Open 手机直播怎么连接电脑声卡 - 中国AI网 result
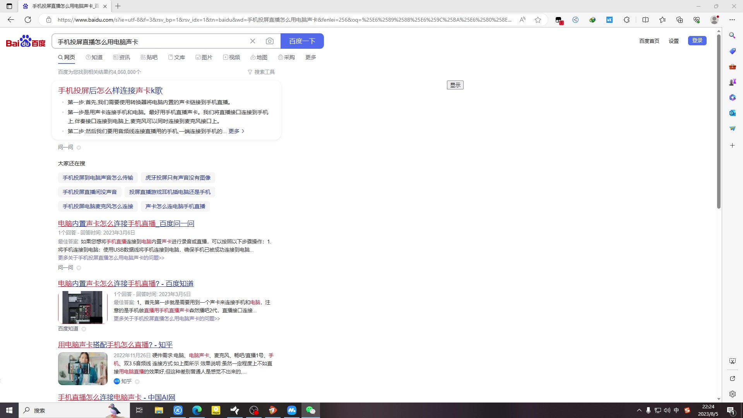The image size is (743, 418). click(116, 397)
